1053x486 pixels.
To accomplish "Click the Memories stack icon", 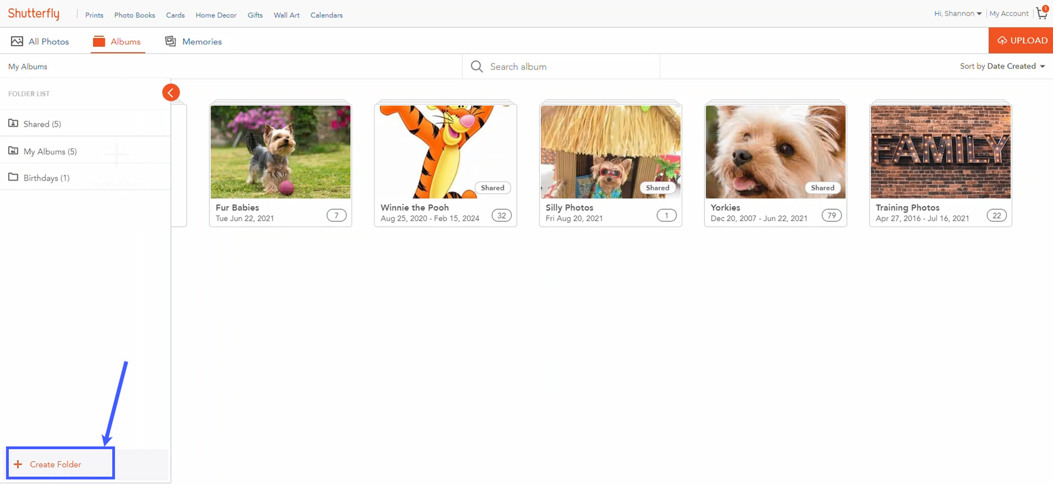I will coord(170,40).
